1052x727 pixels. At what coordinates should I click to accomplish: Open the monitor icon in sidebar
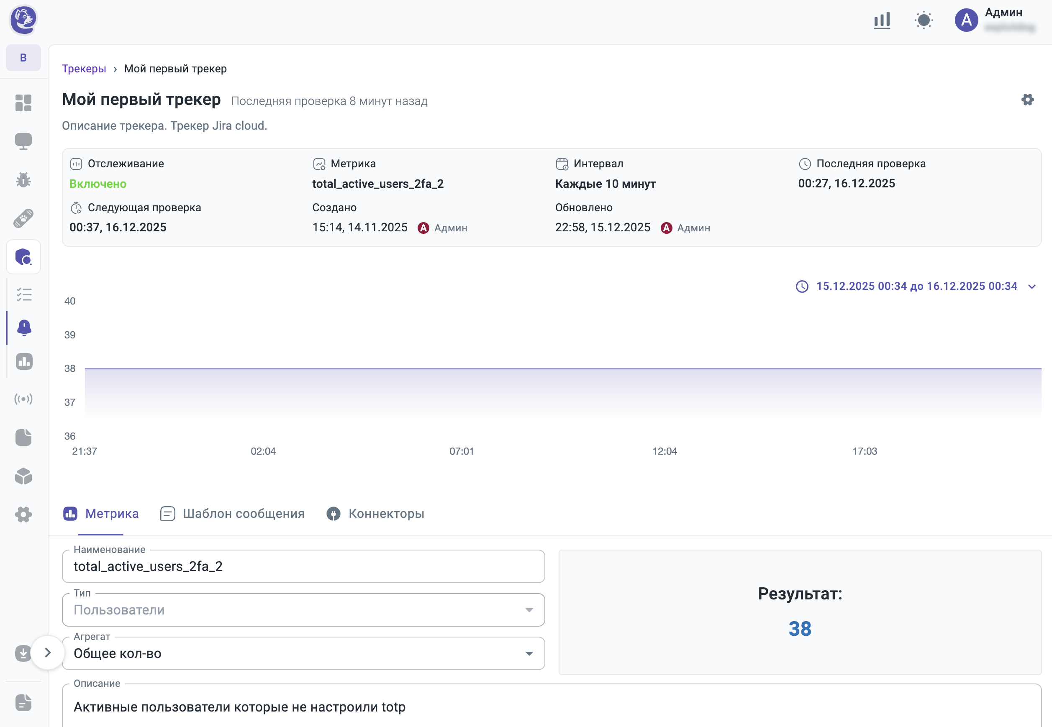click(23, 141)
